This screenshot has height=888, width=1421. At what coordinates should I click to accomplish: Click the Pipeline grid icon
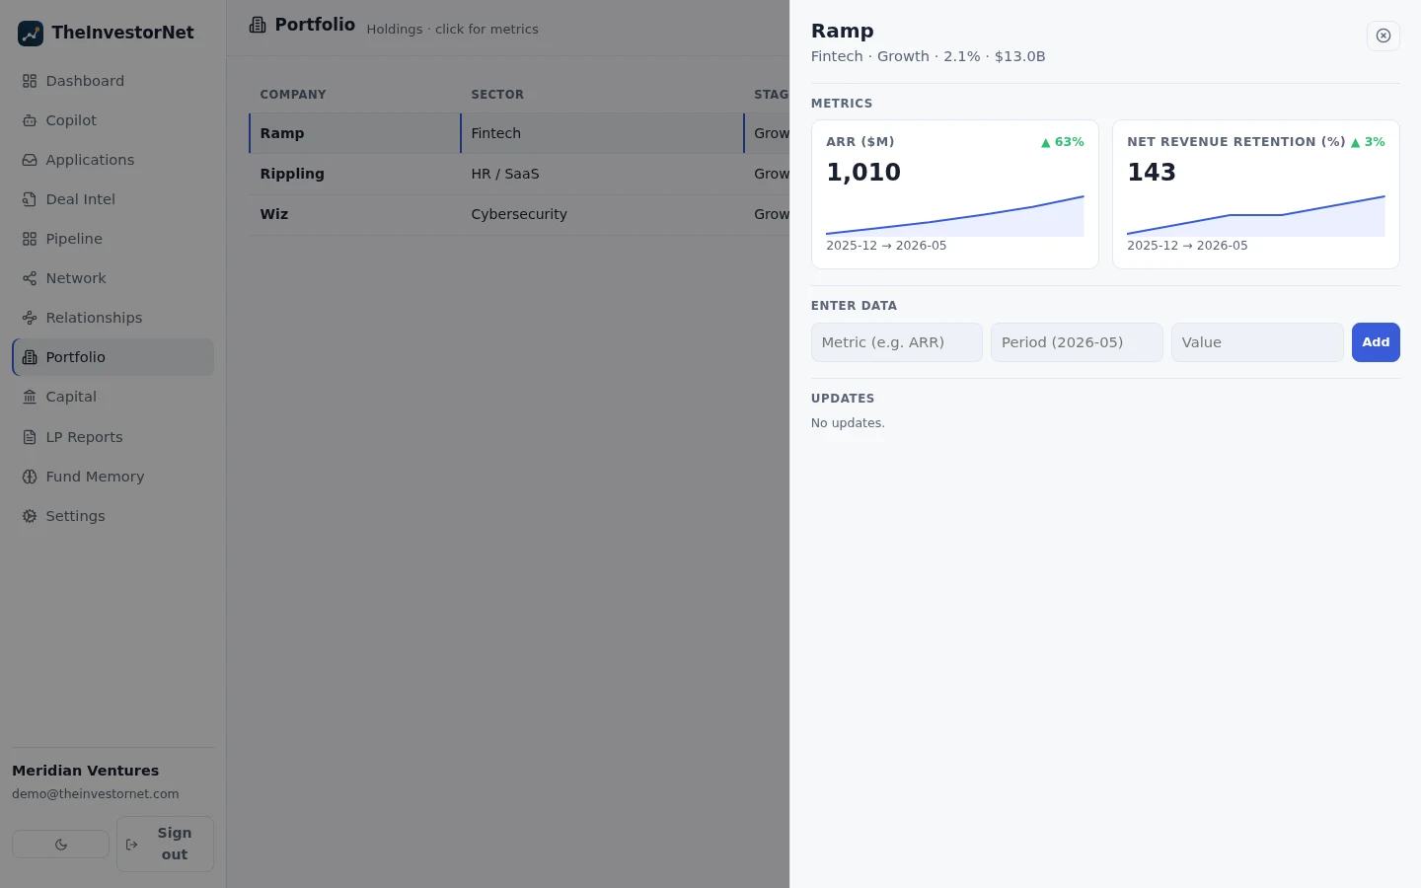[x=30, y=239]
